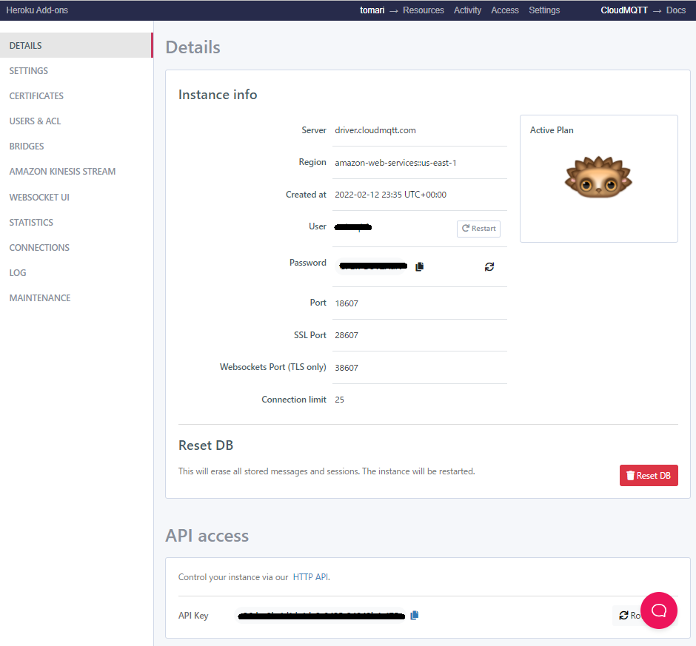Open the Docs link
Image resolution: width=696 pixels, height=646 pixels.
[x=675, y=10]
